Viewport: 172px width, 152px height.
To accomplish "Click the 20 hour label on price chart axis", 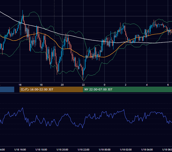I will pos(62,85).
